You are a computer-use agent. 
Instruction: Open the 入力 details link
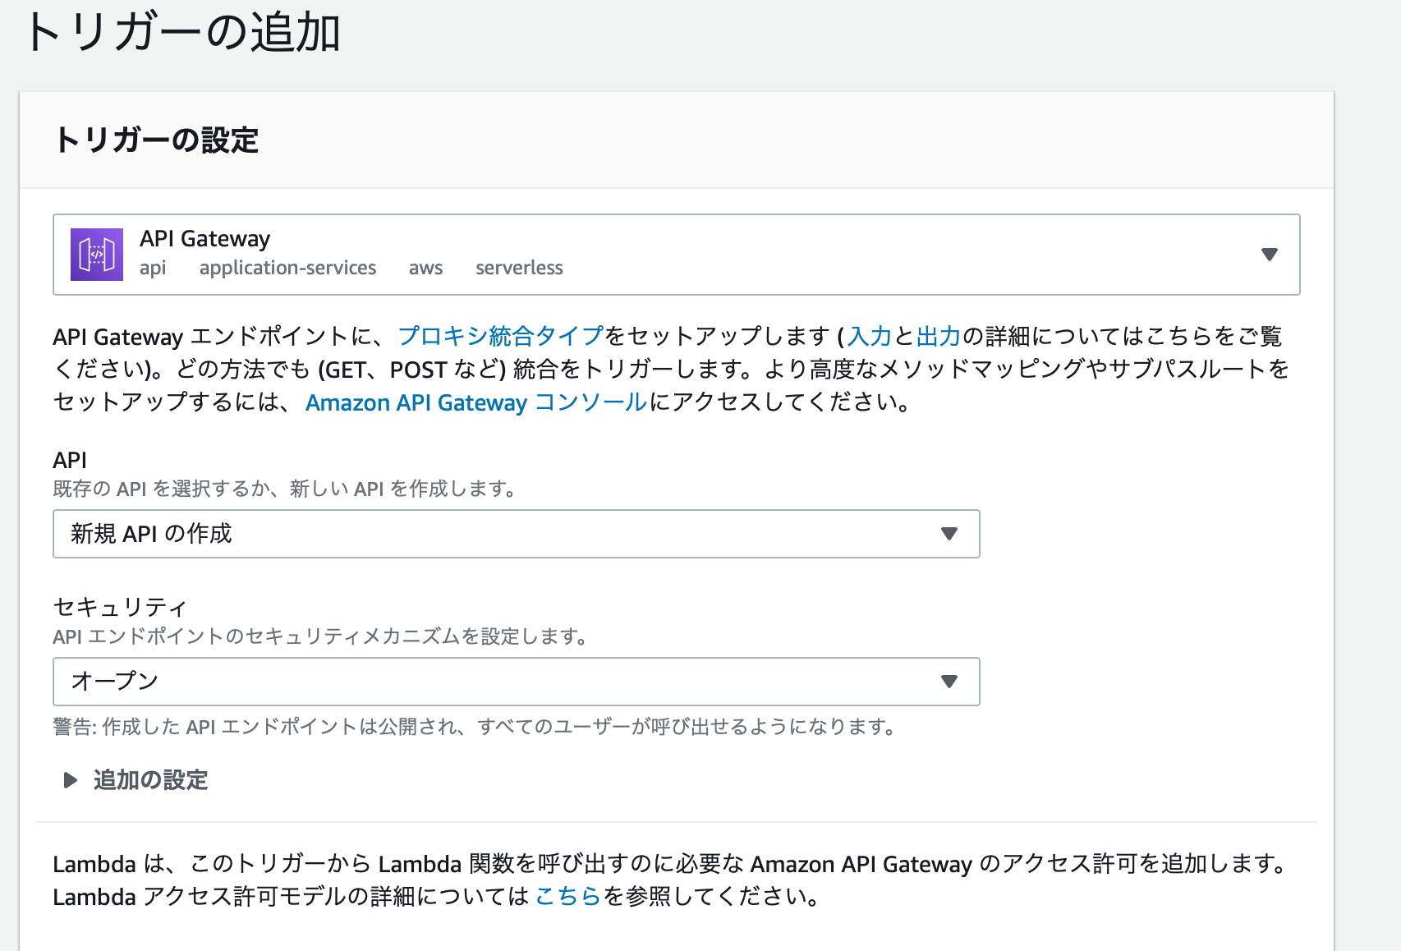pyautogui.click(x=870, y=336)
